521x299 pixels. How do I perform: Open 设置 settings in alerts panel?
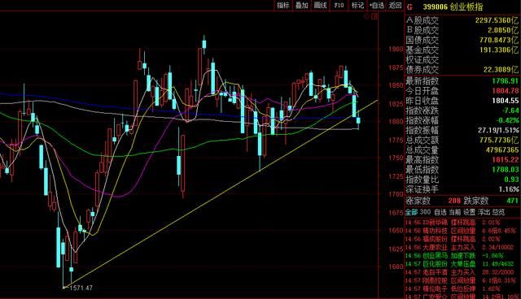[470, 212]
